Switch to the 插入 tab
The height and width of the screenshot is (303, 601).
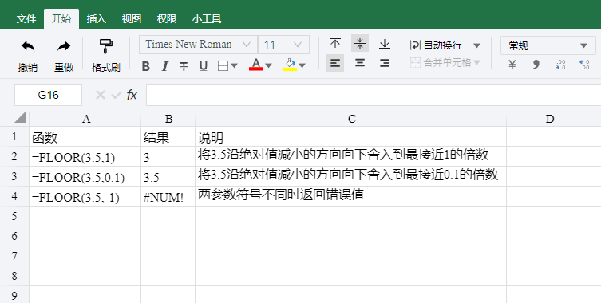[x=97, y=19]
